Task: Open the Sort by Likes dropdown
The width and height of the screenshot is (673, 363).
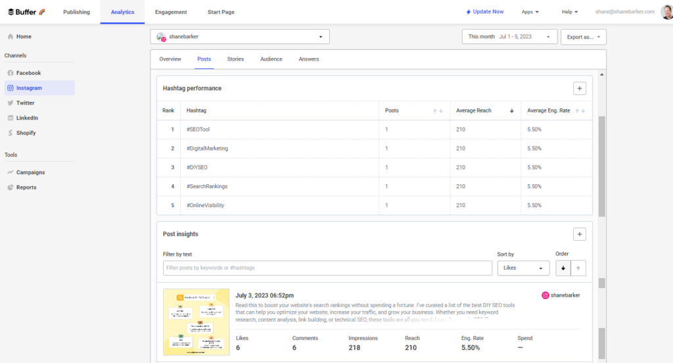Action: tap(523, 268)
